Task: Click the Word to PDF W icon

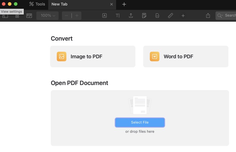Action: [154, 57]
